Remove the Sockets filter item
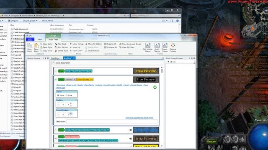The image size is (268, 150). (x=76, y=100)
